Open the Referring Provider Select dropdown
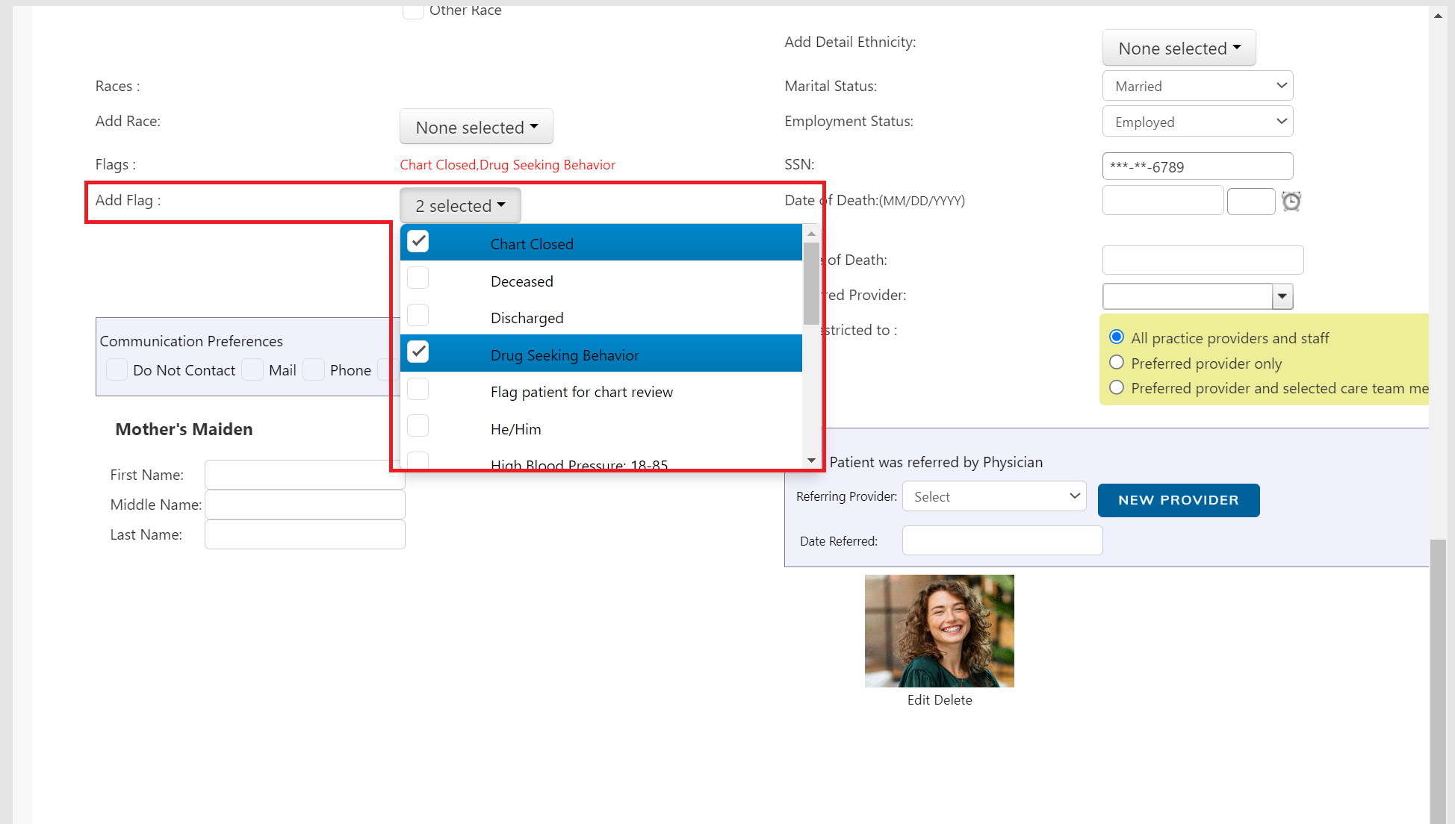Image resolution: width=1455 pixels, height=824 pixels. [x=994, y=496]
